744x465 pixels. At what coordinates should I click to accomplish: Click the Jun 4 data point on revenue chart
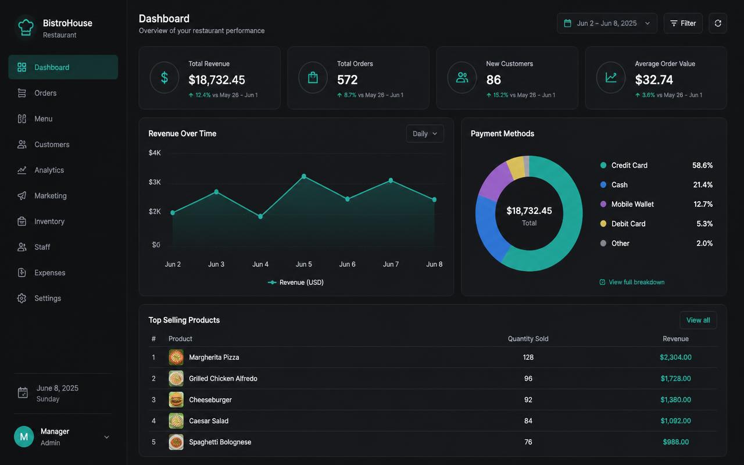pyautogui.click(x=260, y=217)
